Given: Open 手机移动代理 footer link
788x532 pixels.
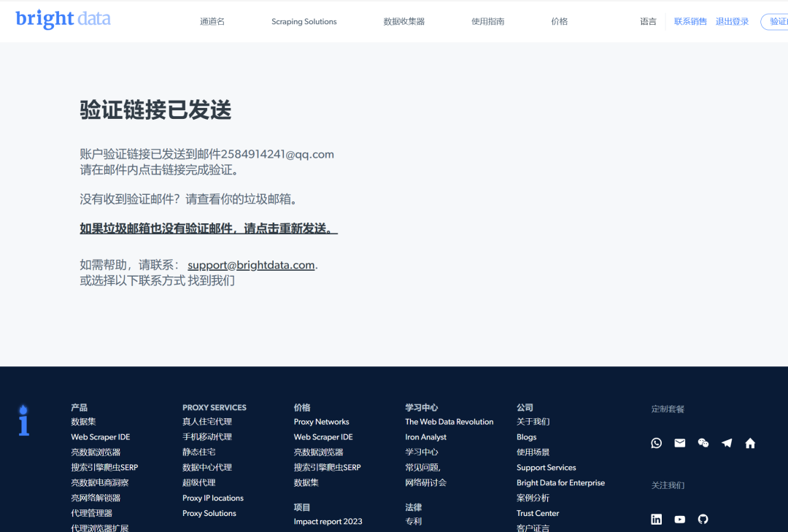Looking at the screenshot, I should pyautogui.click(x=207, y=437).
